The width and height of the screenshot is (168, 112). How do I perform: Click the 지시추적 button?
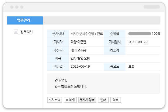point(55,100)
